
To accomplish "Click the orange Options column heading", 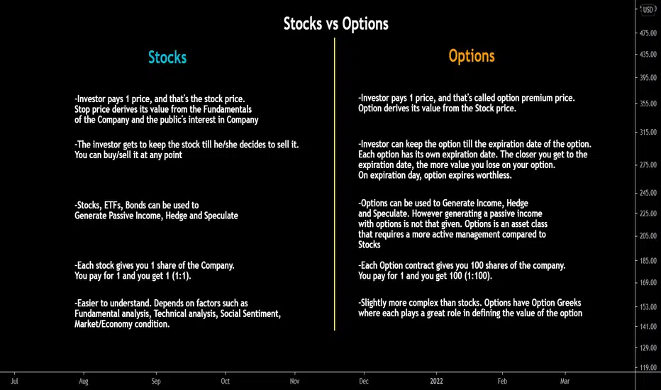I will point(472,56).
